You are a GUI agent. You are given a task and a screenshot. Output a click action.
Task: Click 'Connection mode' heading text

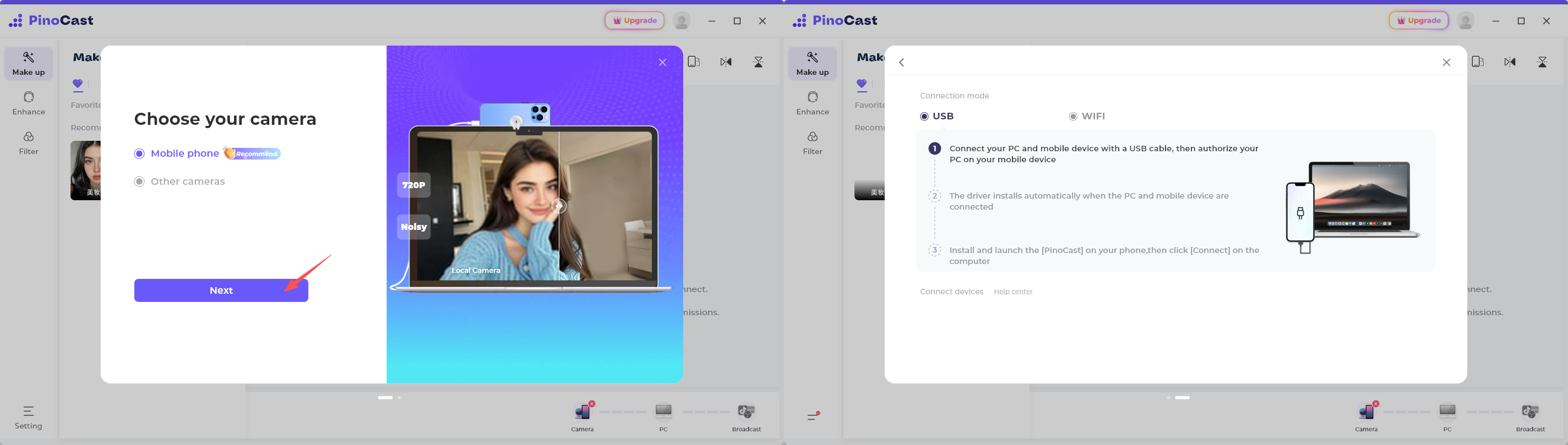(x=955, y=96)
